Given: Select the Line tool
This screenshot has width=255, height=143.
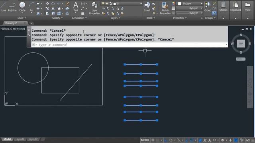Looking at the screenshot, I should tap(4, 7).
